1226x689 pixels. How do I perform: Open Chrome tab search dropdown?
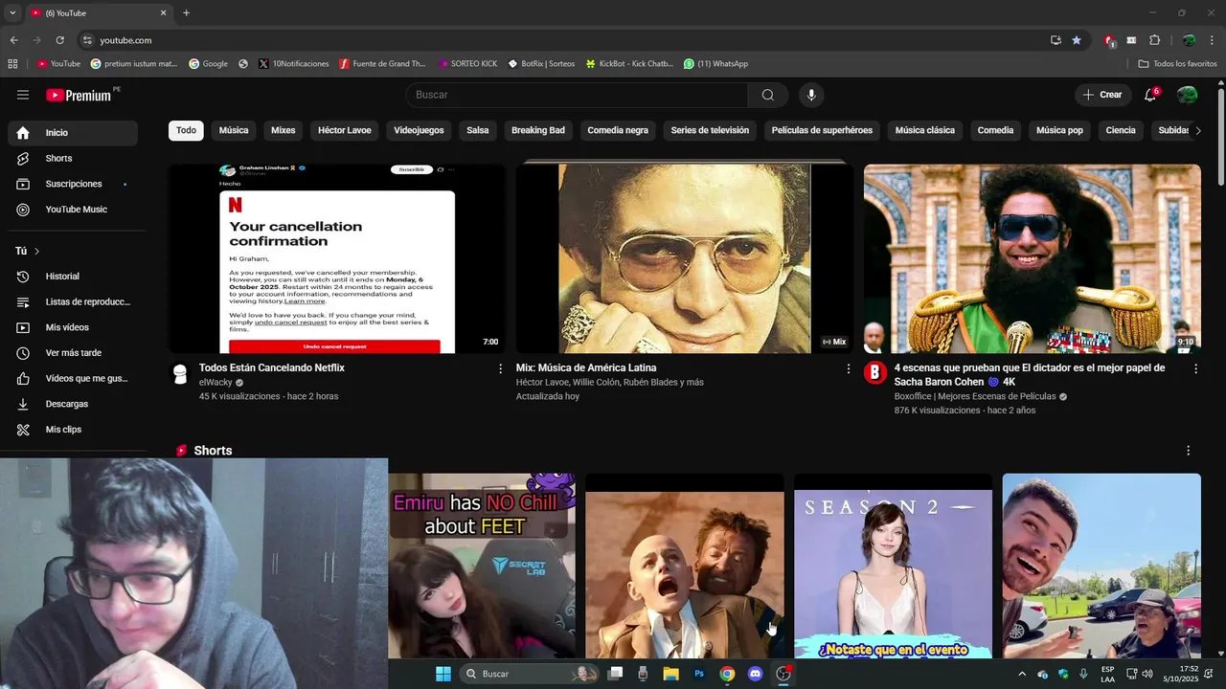(12, 12)
